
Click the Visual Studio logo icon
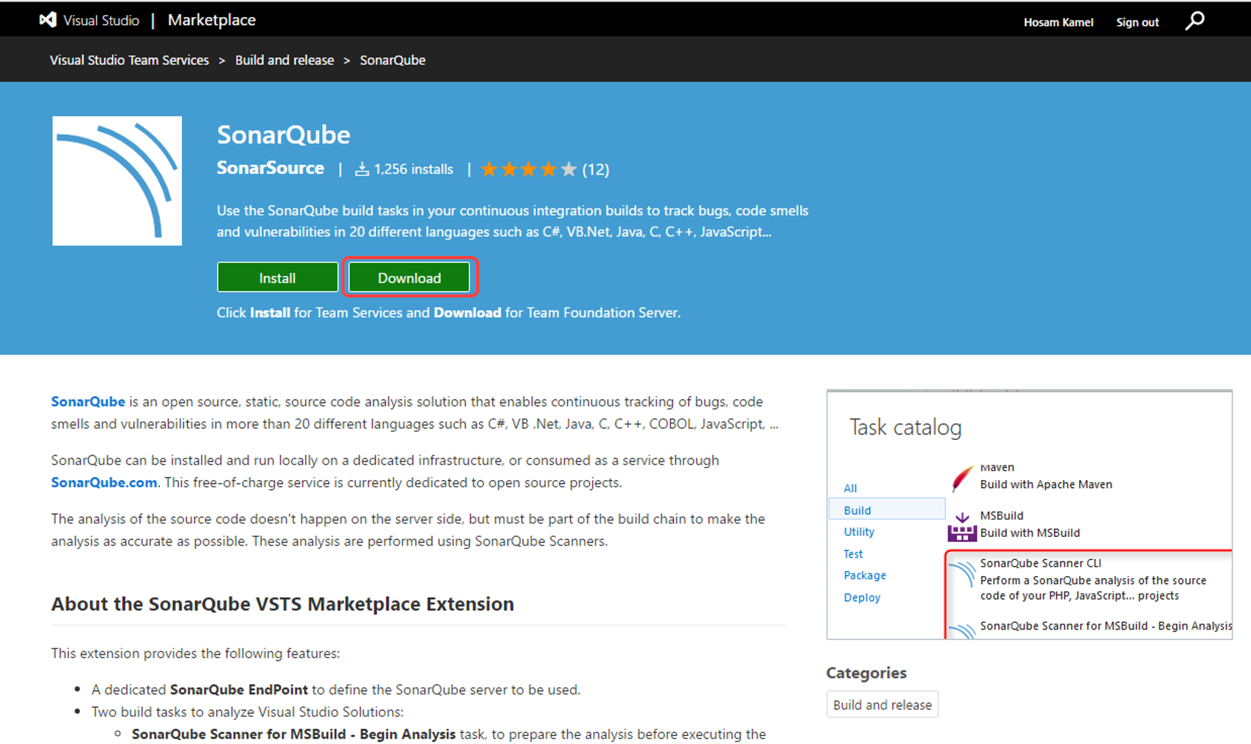pyautogui.click(x=48, y=20)
